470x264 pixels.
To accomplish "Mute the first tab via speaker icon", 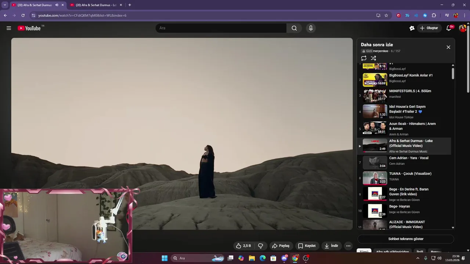I will tap(57, 5).
